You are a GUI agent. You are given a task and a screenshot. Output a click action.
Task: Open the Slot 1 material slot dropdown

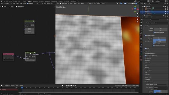point(39,3)
